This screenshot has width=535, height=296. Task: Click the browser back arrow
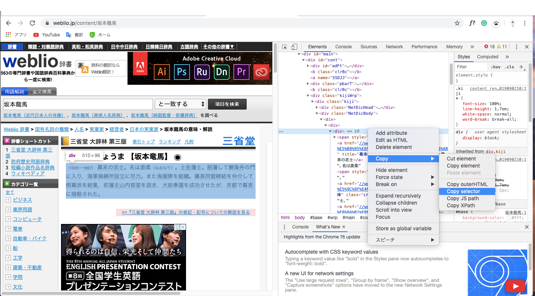tap(9, 23)
